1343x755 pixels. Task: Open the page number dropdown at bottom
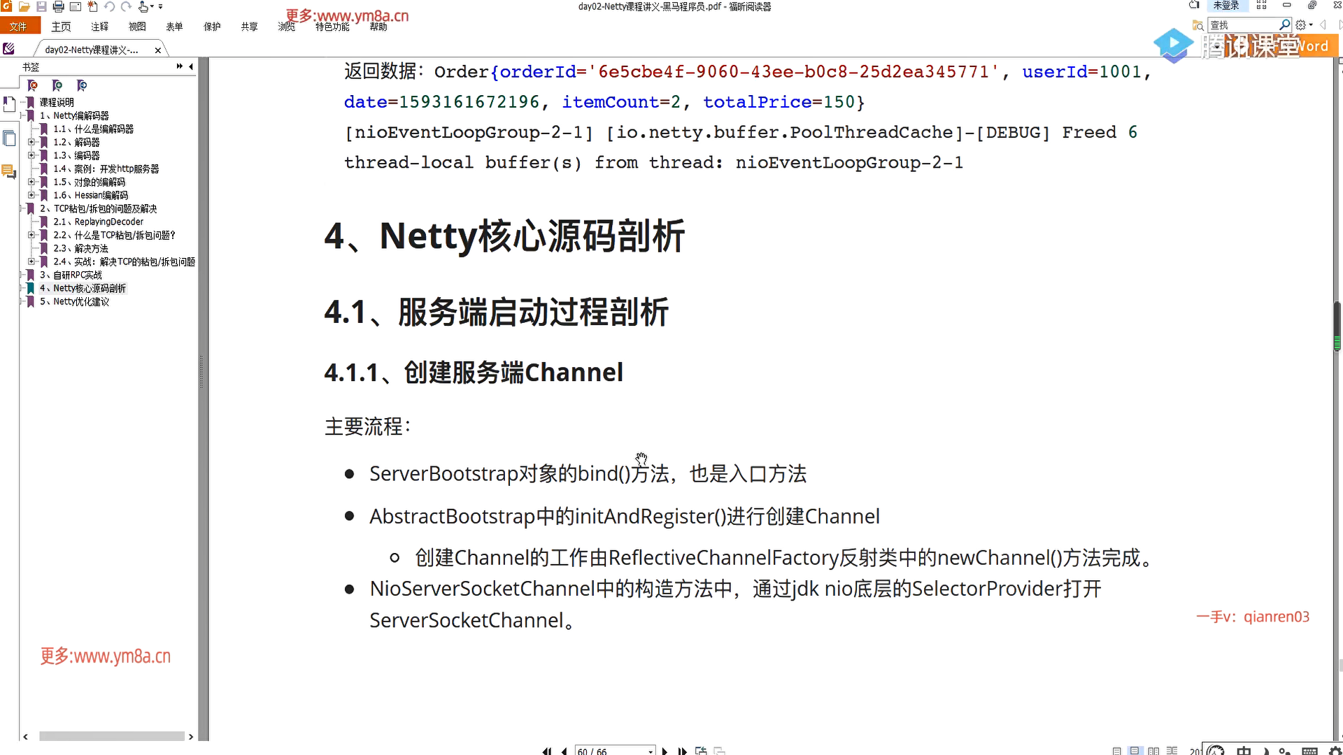(x=651, y=751)
